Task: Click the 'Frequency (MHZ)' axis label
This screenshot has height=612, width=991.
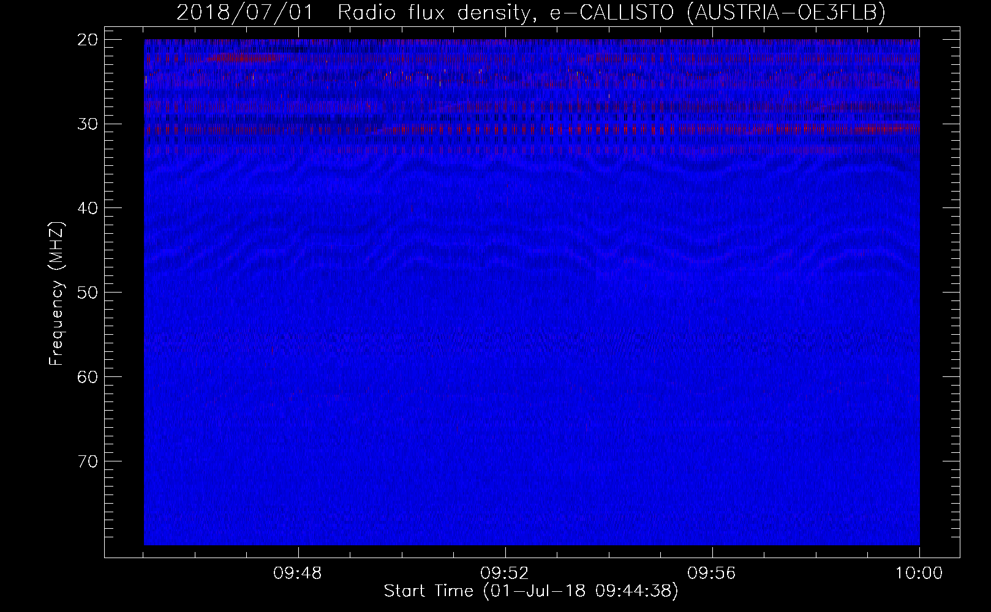Action: [56, 293]
